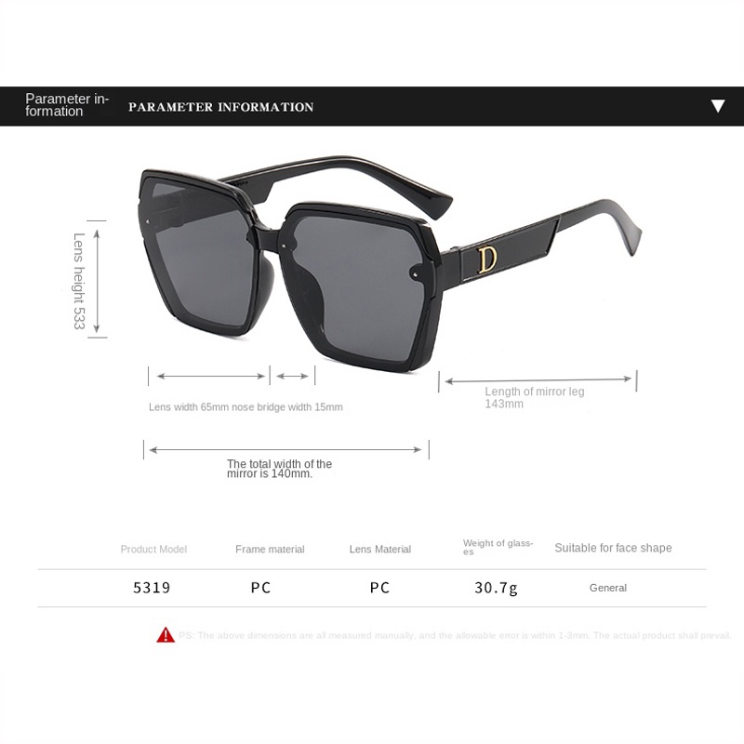The image size is (744, 744).
Task: Click the 'Parameter information' label at left
Action: (67, 105)
